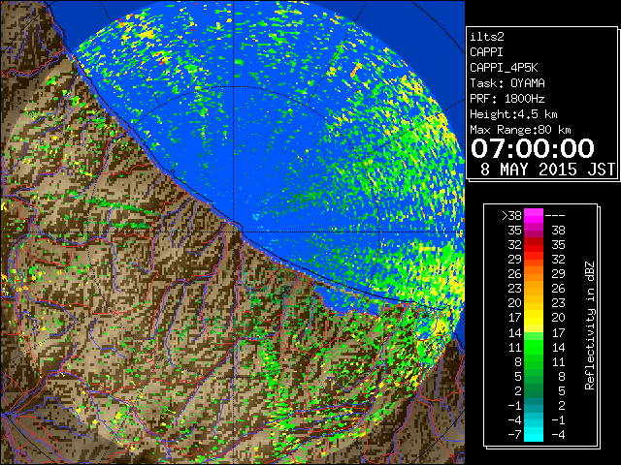The width and height of the screenshot is (621, 465).
Task: Click the 'PRF: 1800Hz' line
Action: point(507,99)
